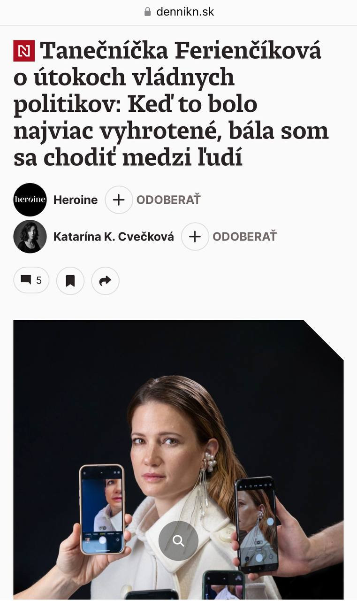Image resolution: width=357 pixels, height=601 pixels.
Task: Share the article via the arrow icon
Action: point(106,280)
